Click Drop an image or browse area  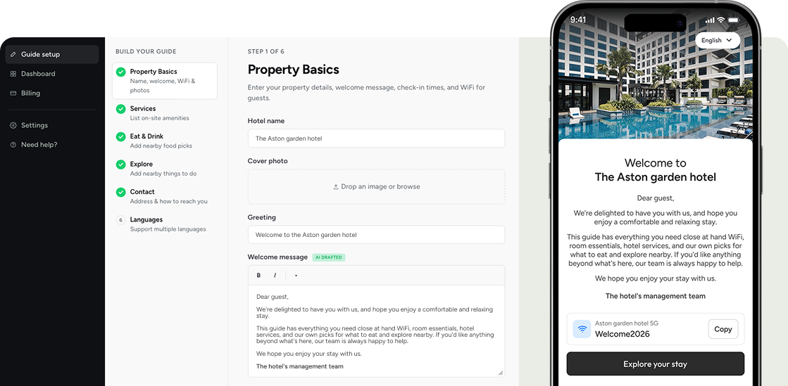pyautogui.click(x=377, y=187)
